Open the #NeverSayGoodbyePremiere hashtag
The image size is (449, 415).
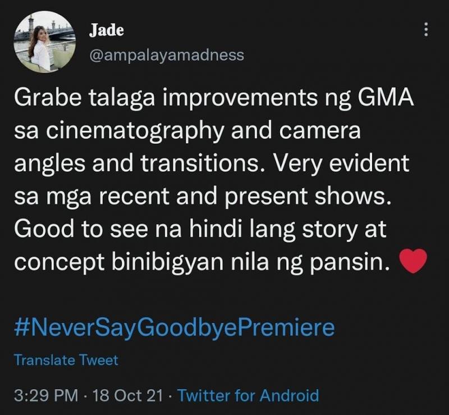tap(174, 327)
